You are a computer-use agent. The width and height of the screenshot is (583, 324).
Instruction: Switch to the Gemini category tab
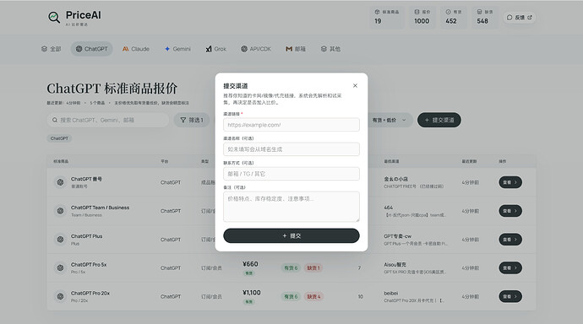(177, 49)
